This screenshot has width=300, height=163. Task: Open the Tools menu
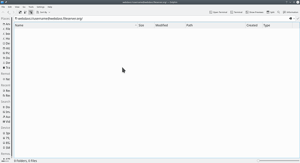[31, 7]
